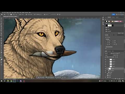125x94 pixels.
Task: Open the blend mode dropdown
Action: [109, 55]
